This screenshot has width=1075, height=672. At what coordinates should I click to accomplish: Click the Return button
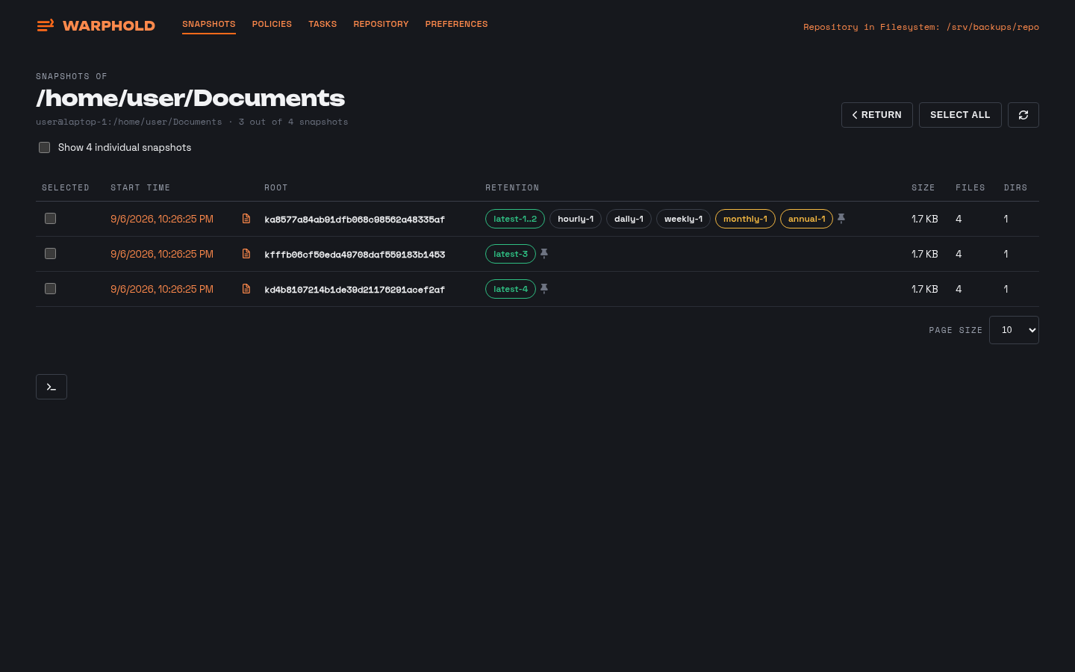pos(877,115)
